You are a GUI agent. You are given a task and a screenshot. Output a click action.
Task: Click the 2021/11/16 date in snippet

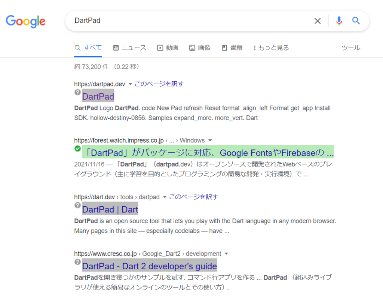89,164
